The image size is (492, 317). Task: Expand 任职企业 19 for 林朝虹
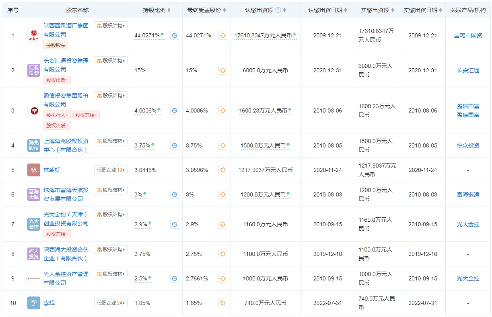pyautogui.click(x=111, y=170)
